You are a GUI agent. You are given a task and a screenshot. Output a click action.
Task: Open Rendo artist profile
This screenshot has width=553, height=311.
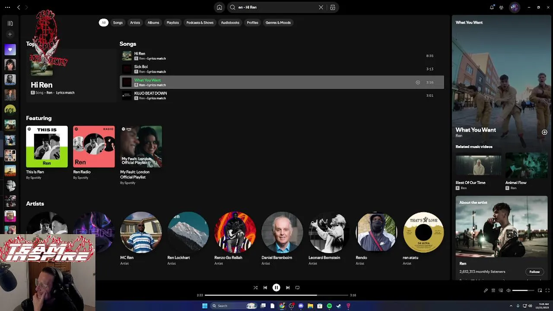[x=376, y=232]
